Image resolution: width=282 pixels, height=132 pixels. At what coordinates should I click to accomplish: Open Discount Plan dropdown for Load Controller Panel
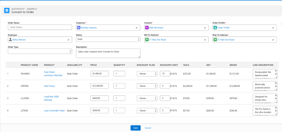(146, 110)
